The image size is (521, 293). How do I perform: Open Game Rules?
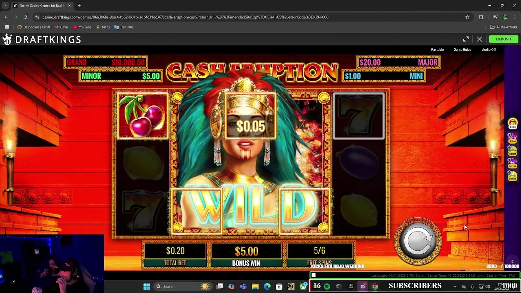[462, 50]
